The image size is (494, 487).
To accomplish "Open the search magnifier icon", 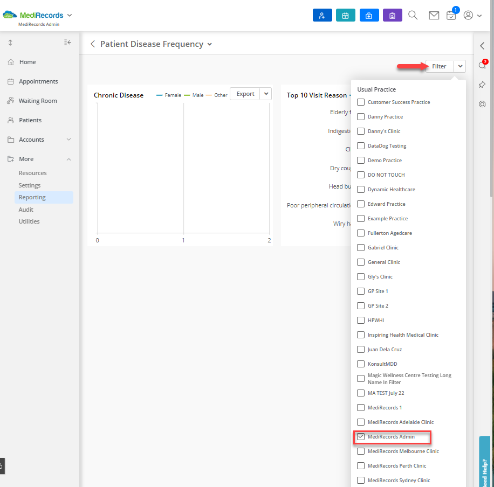I will [x=413, y=15].
